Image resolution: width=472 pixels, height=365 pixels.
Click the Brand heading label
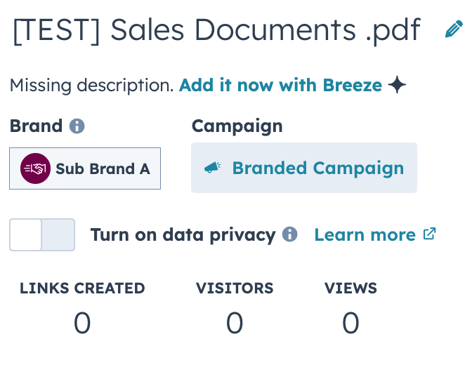(36, 126)
